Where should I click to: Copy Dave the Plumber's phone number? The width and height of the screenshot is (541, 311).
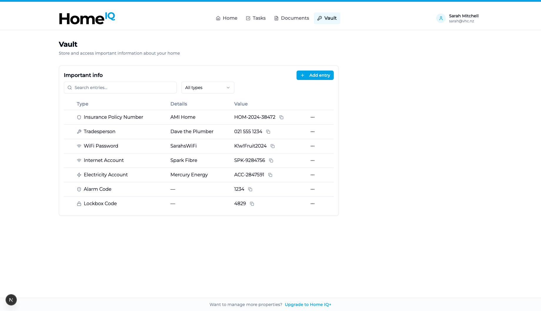coord(268,132)
